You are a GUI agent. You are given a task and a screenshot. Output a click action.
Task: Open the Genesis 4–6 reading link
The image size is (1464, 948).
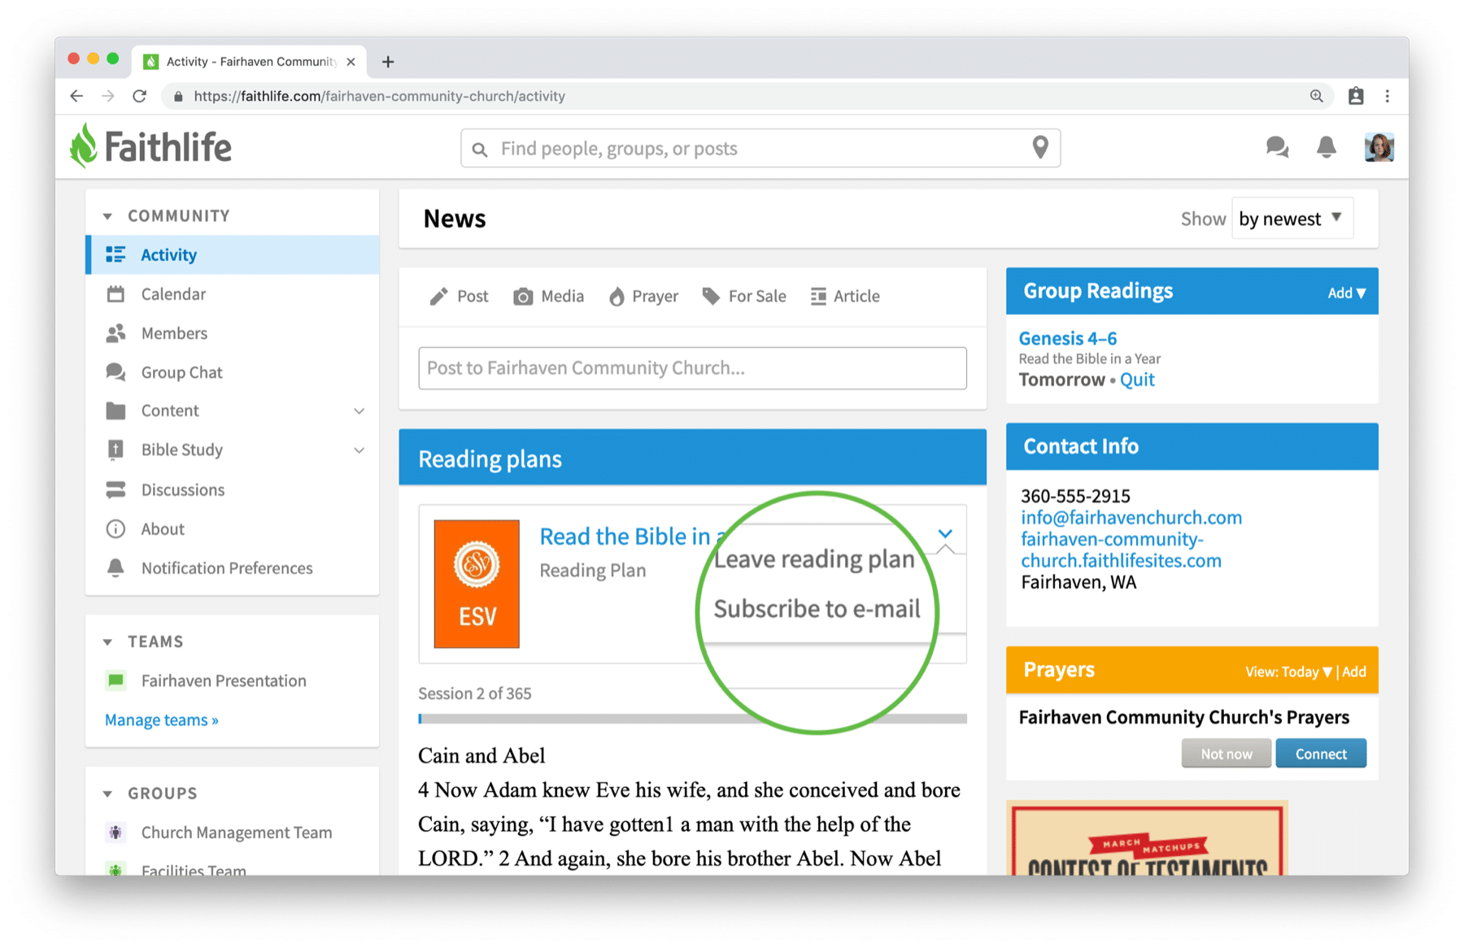tap(1068, 338)
